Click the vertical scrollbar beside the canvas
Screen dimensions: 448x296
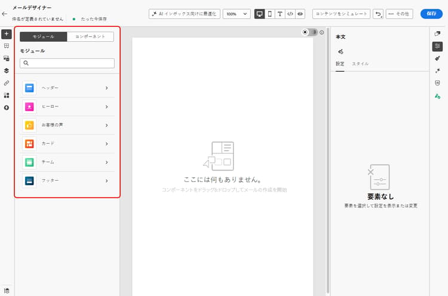[328, 161]
